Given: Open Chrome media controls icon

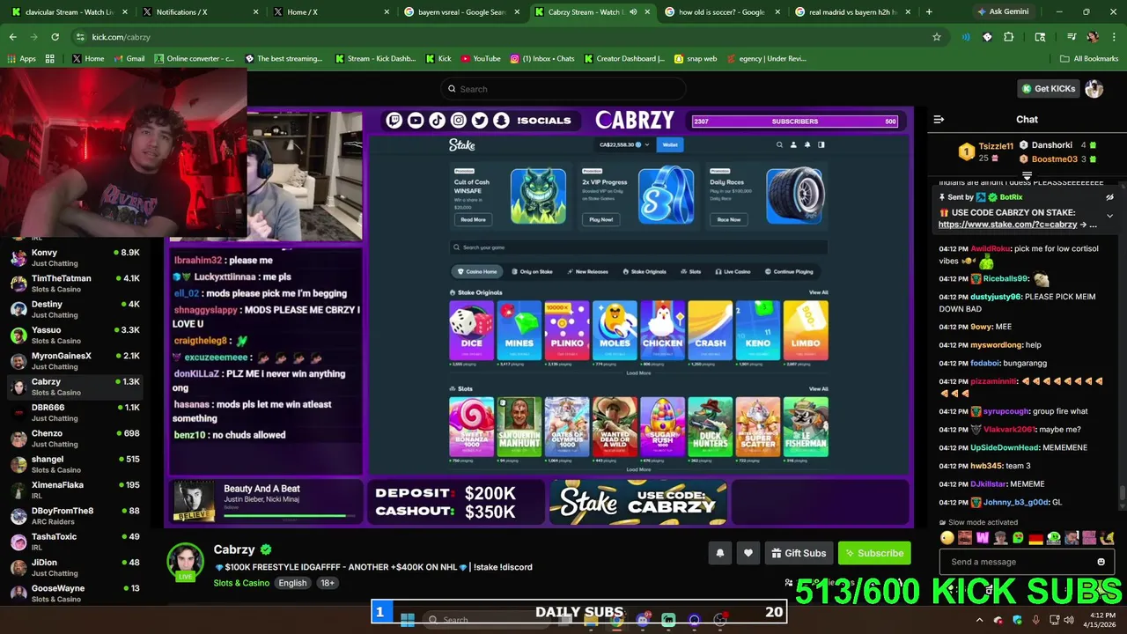Looking at the screenshot, I should (1071, 37).
